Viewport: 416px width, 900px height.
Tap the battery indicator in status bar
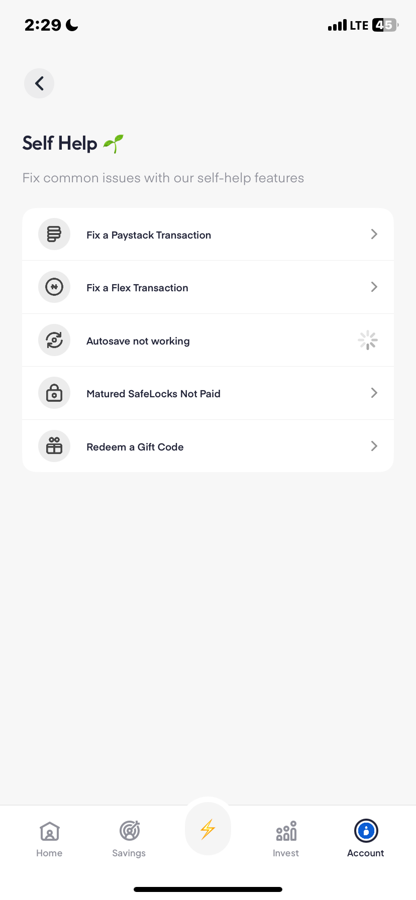(385, 25)
